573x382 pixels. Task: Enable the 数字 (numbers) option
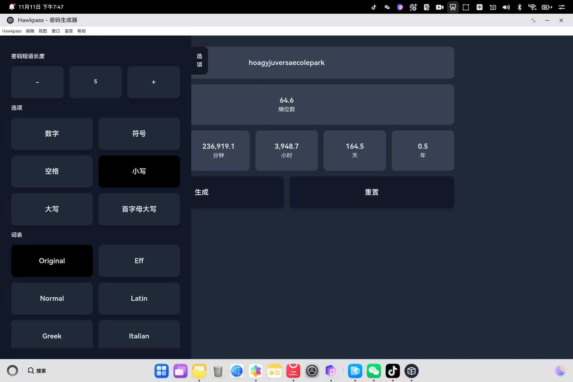52,134
